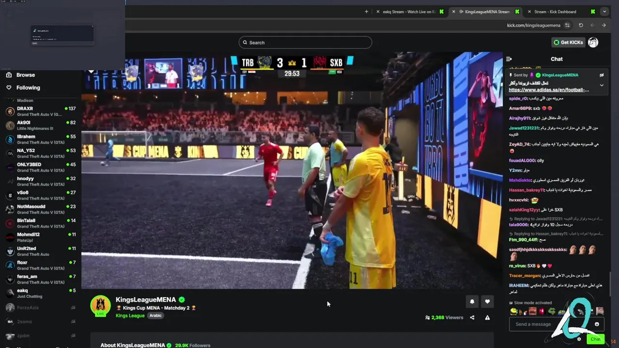Image resolution: width=619 pixels, height=348 pixels.
Task: Share the stream with share icon
Action: pyautogui.click(x=472, y=318)
